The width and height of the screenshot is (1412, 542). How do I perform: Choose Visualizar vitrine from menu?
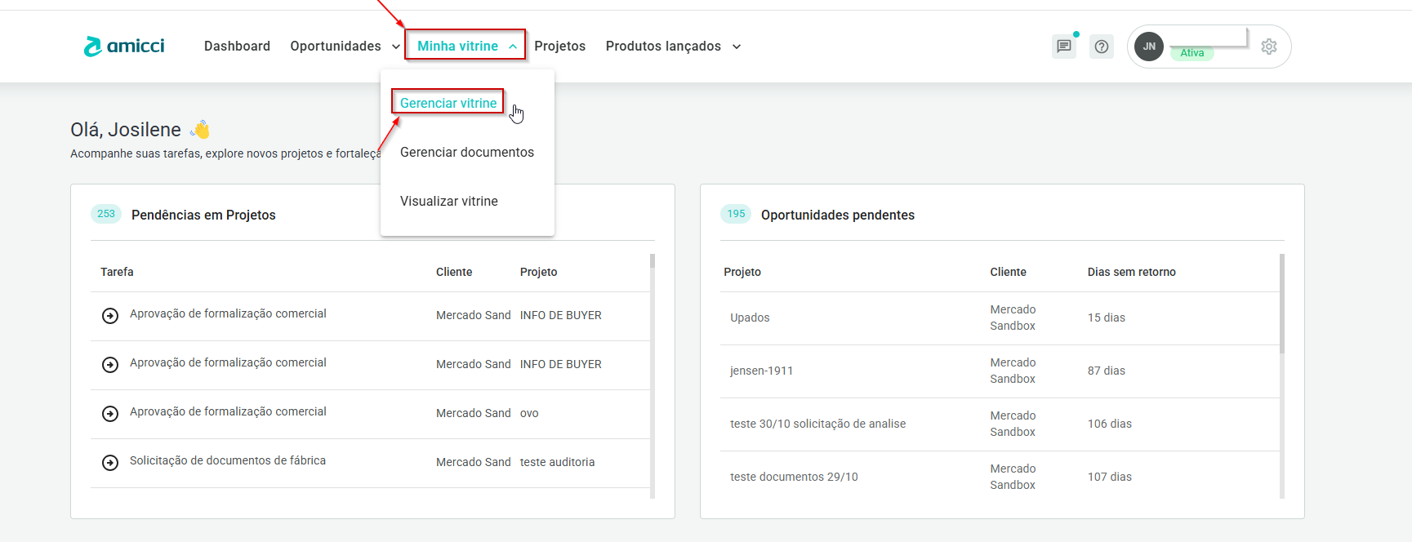point(448,202)
